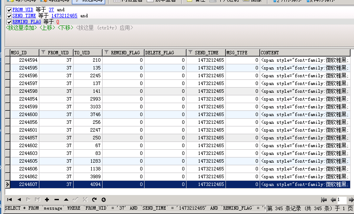Click the page number input box

[x=342, y=200]
